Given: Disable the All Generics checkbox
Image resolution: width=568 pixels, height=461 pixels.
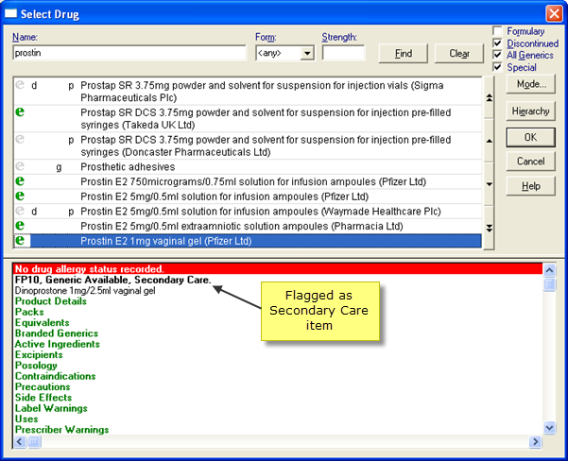Looking at the screenshot, I should click(498, 56).
